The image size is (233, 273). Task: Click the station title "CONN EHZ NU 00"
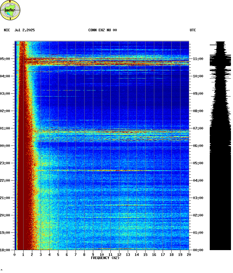click(103, 30)
